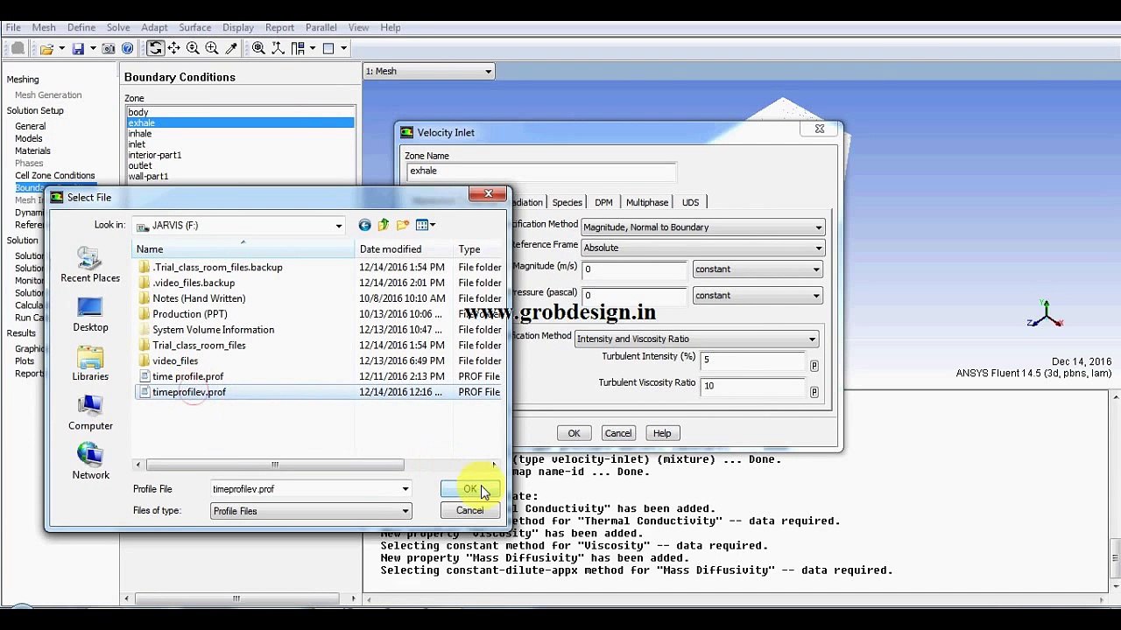This screenshot has width=1121, height=630.
Task: Click the Fit to Window icon
Action: point(258,49)
